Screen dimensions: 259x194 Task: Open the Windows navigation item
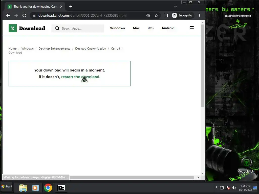pos(117,28)
